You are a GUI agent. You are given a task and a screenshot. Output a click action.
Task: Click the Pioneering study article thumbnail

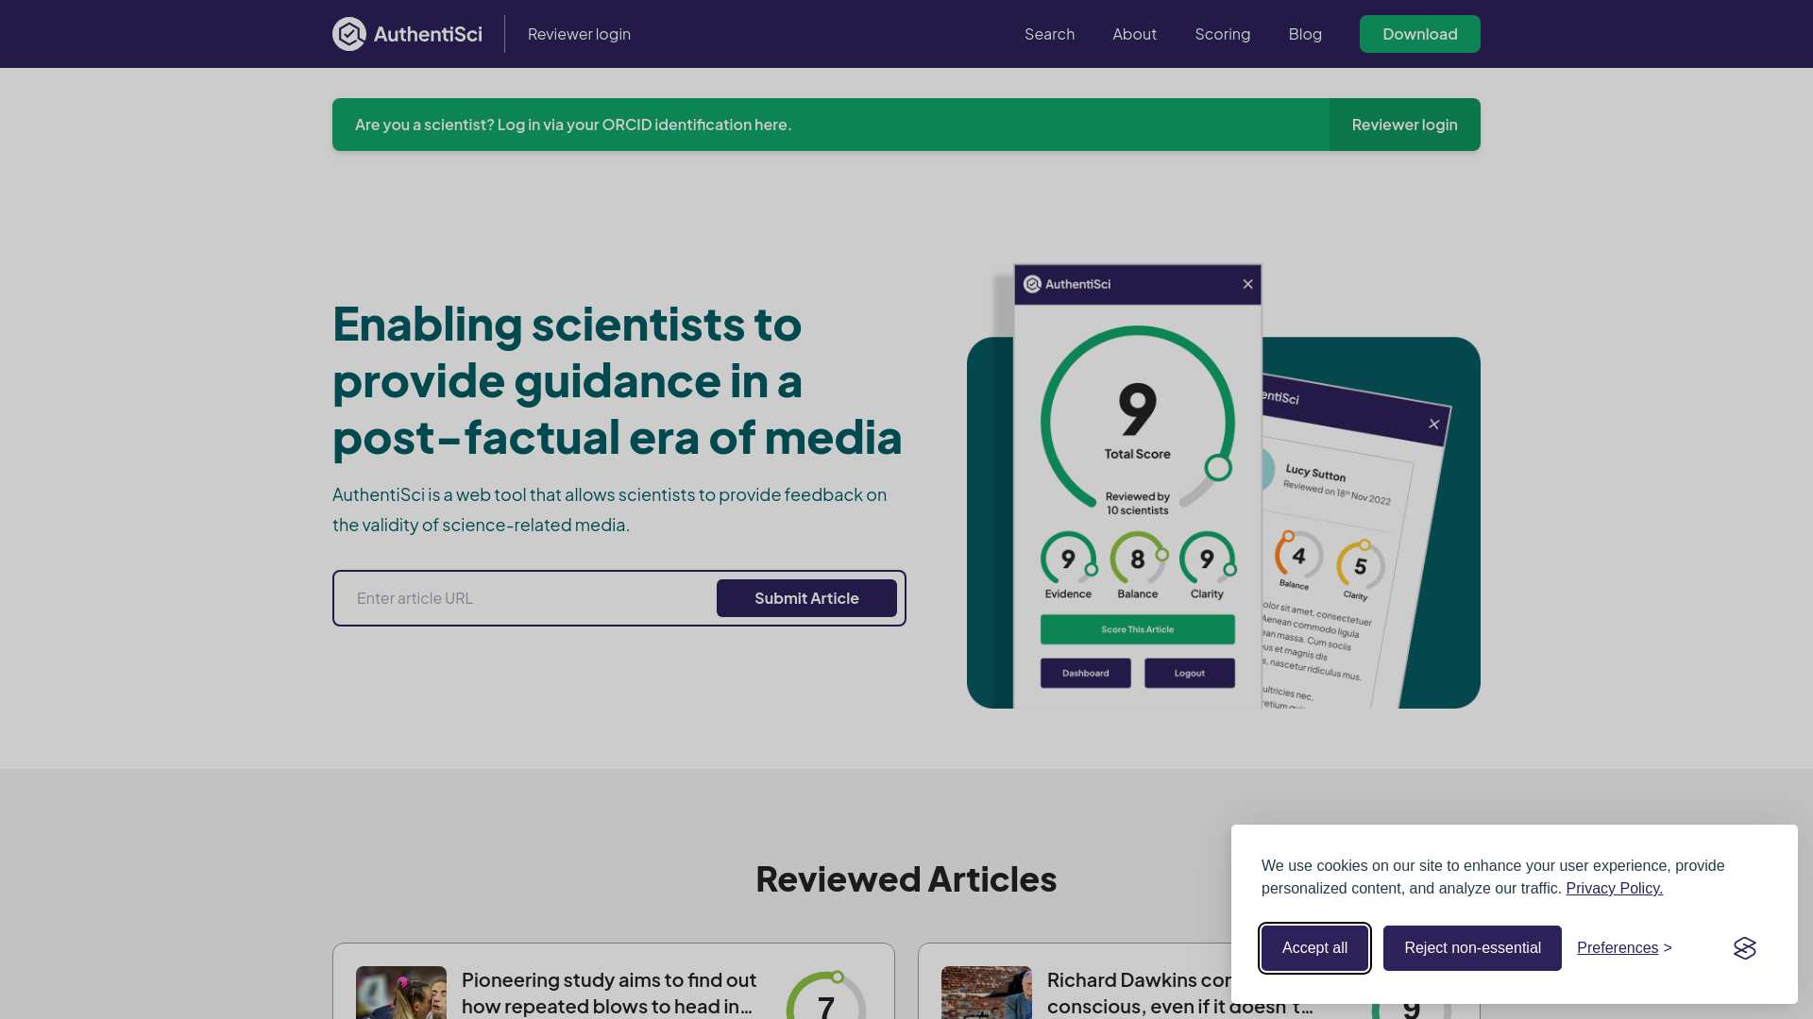[401, 993]
